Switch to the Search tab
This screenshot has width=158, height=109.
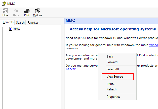tap(20, 23)
